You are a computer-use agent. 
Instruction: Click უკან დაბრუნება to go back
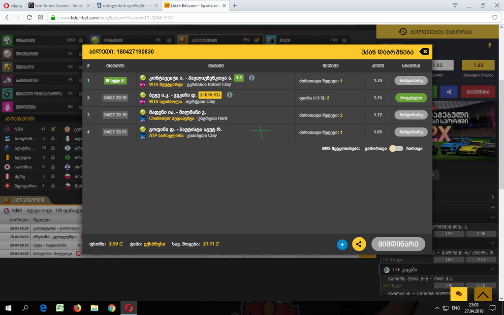click(387, 52)
